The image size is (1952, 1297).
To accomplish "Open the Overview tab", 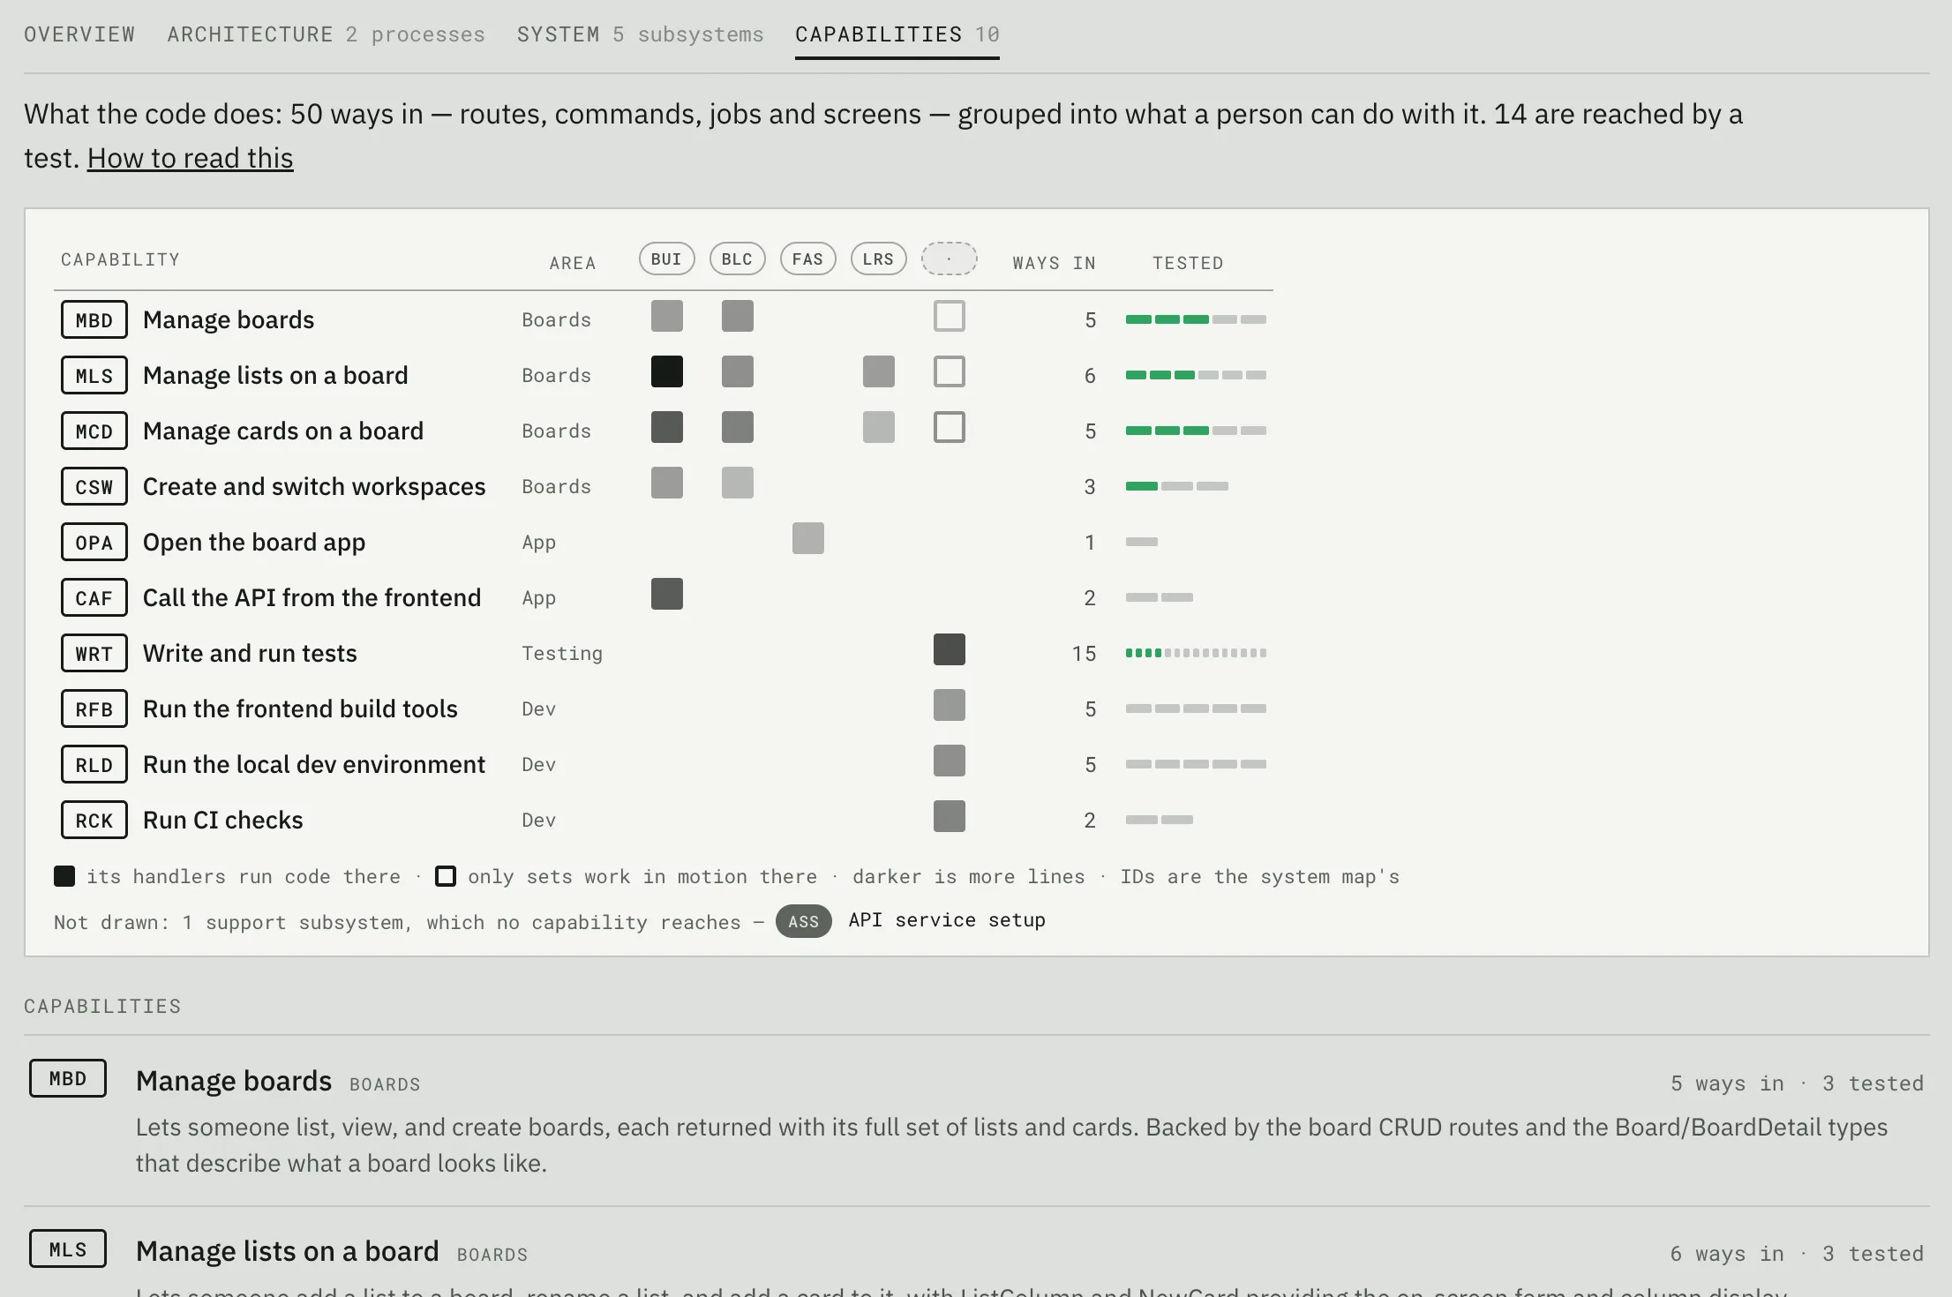I will (x=79, y=34).
